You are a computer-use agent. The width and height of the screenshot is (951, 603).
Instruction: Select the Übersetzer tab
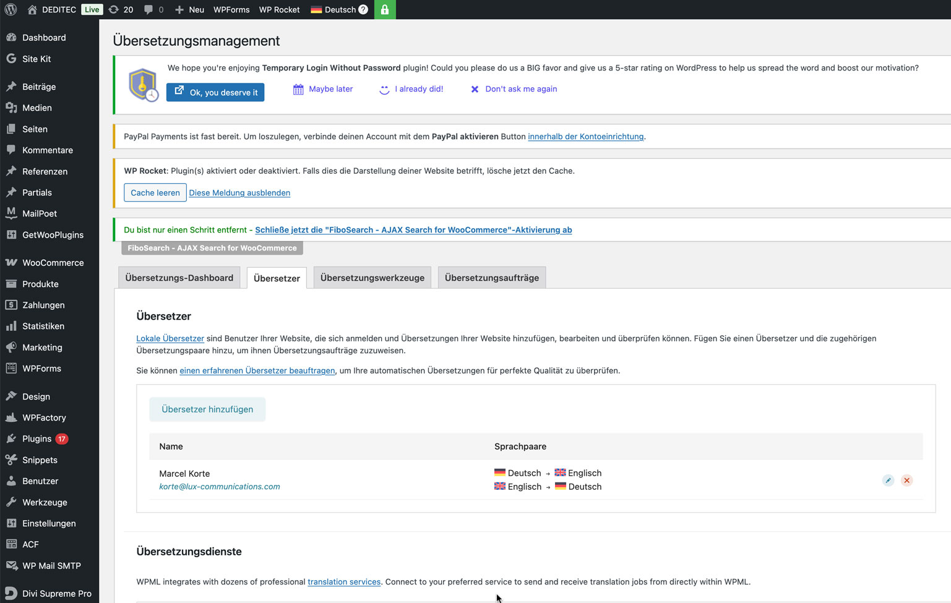(277, 278)
